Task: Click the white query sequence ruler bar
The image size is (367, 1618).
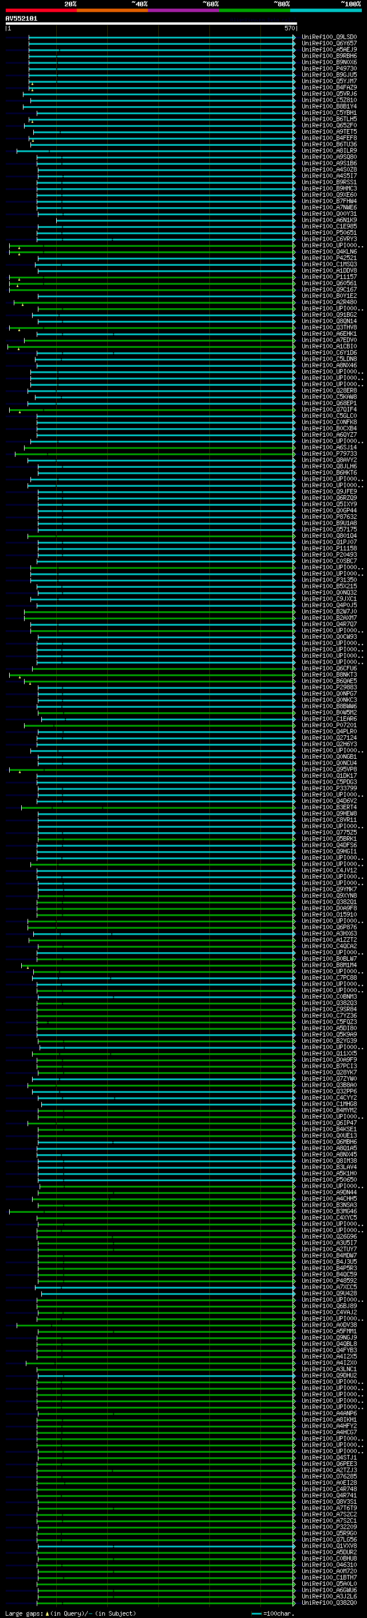Action: 151,23
